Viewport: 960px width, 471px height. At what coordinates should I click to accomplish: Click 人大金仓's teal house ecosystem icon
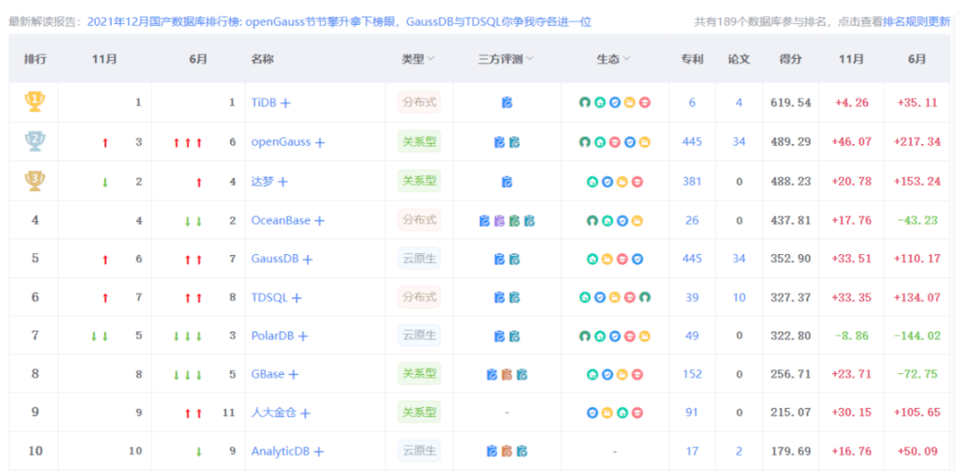(x=622, y=413)
